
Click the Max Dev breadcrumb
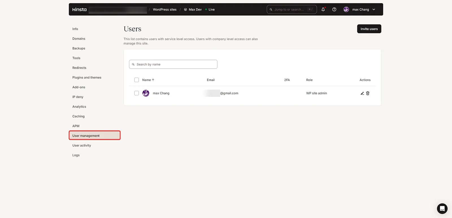point(195,10)
